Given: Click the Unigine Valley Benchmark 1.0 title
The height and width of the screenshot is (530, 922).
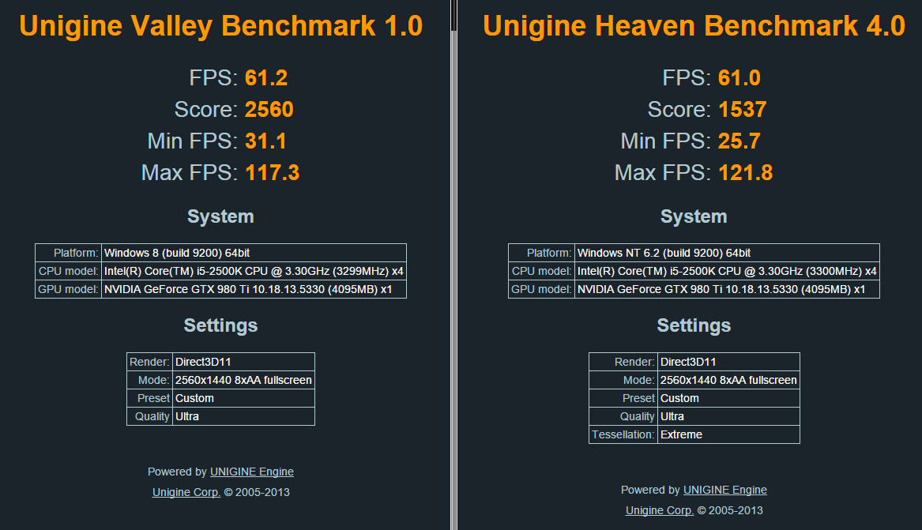Looking at the screenshot, I should coord(221,26).
